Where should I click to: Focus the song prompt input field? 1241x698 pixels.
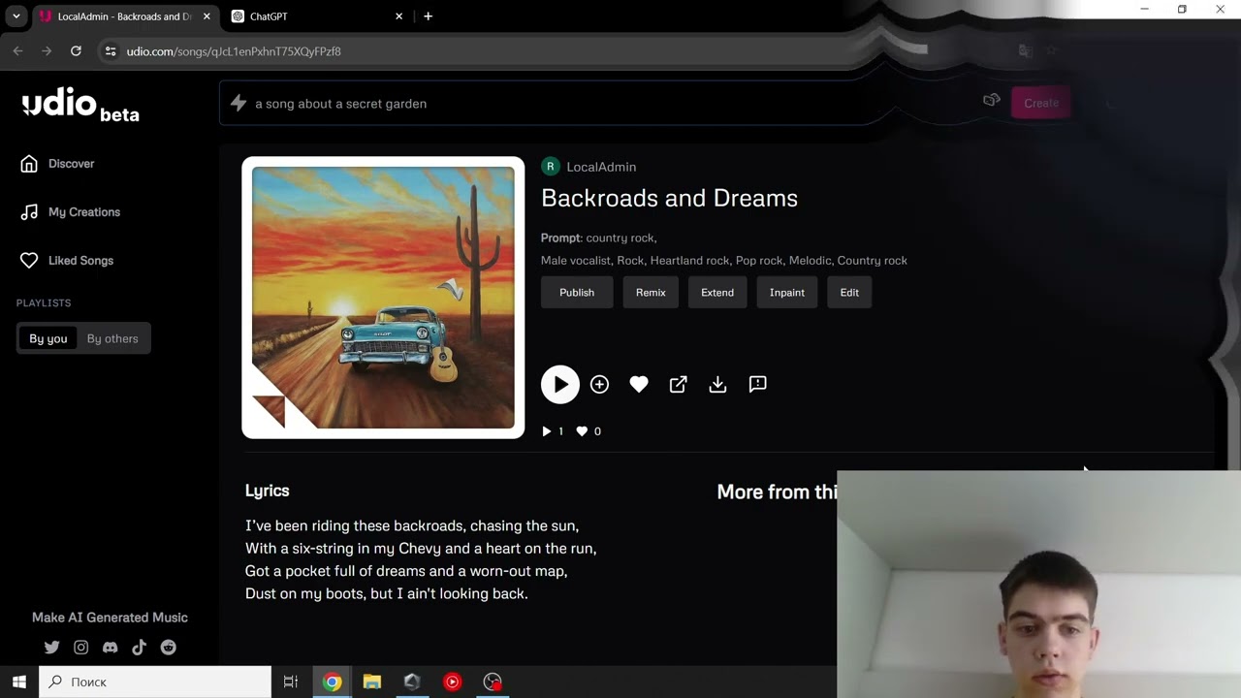coord(601,104)
